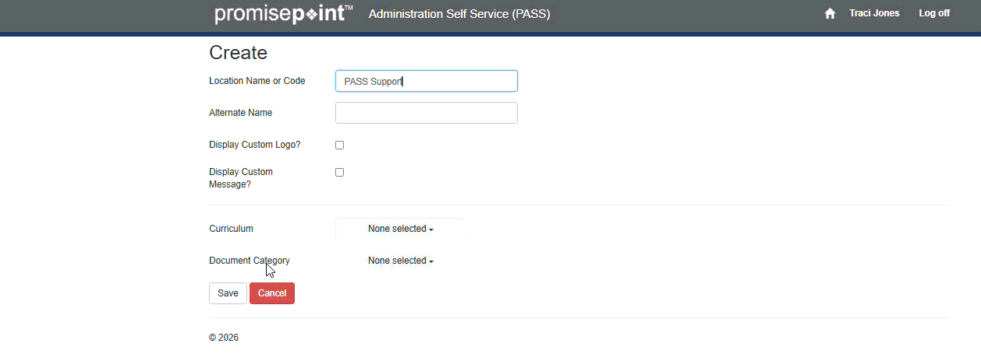Screen dimensions: 981x361
Task: Click the Create page heading
Action: coord(238,53)
